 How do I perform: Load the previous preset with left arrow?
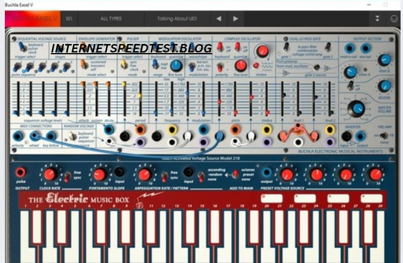coord(219,19)
